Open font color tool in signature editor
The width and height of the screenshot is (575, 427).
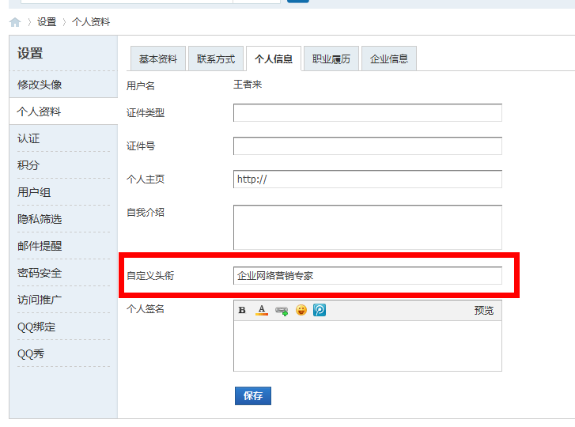click(x=262, y=310)
